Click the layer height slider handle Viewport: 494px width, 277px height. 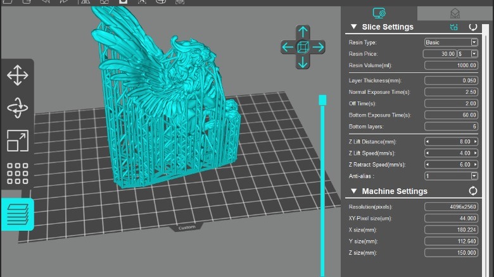tap(322, 100)
